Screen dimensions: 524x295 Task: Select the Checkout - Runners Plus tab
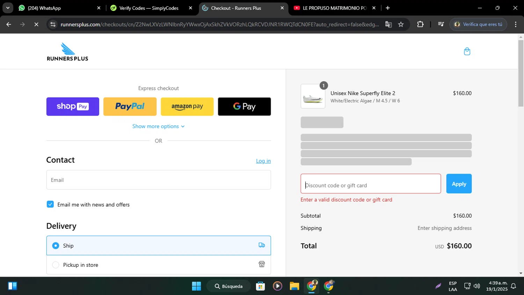pyautogui.click(x=243, y=8)
